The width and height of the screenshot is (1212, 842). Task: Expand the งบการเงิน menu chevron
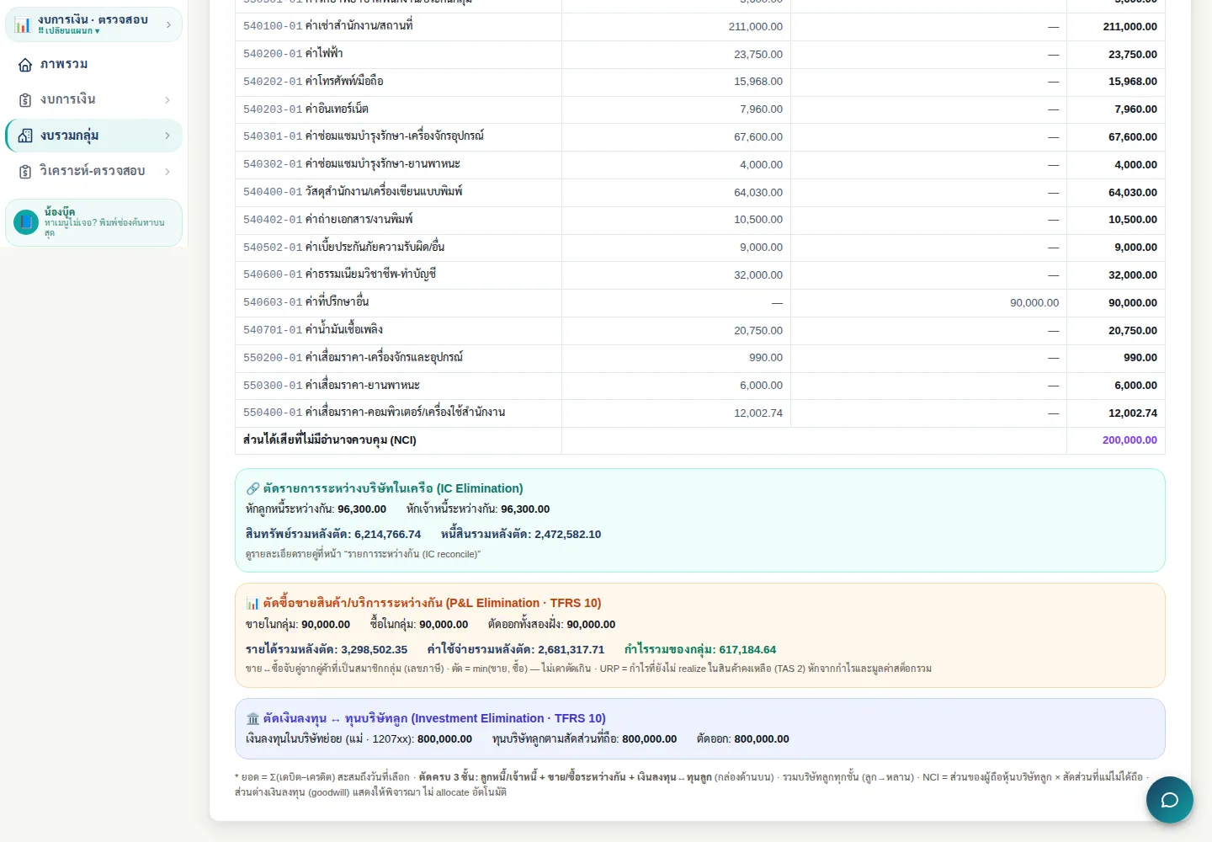click(167, 100)
